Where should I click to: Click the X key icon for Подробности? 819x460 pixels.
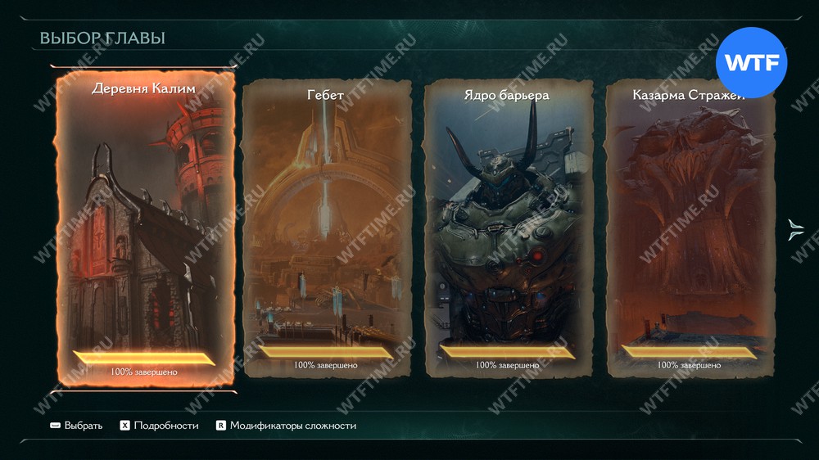pyautogui.click(x=124, y=426)
